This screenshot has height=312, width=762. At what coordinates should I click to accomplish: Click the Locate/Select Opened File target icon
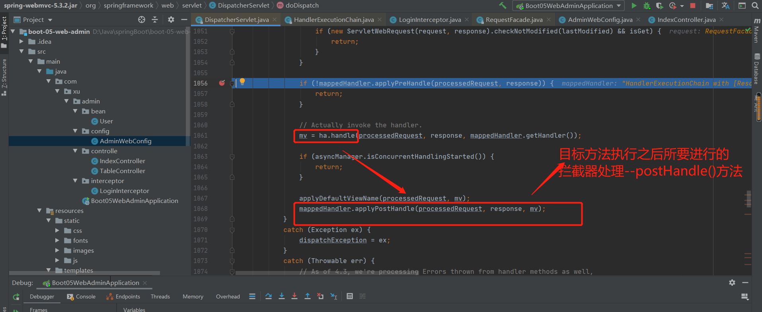point(142,19)
